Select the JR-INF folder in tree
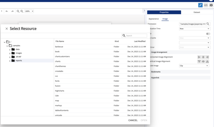The width and height of the screenshot is (214, 127). [x=18, y=57]
